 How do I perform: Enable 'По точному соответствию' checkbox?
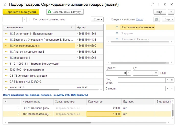30,19
